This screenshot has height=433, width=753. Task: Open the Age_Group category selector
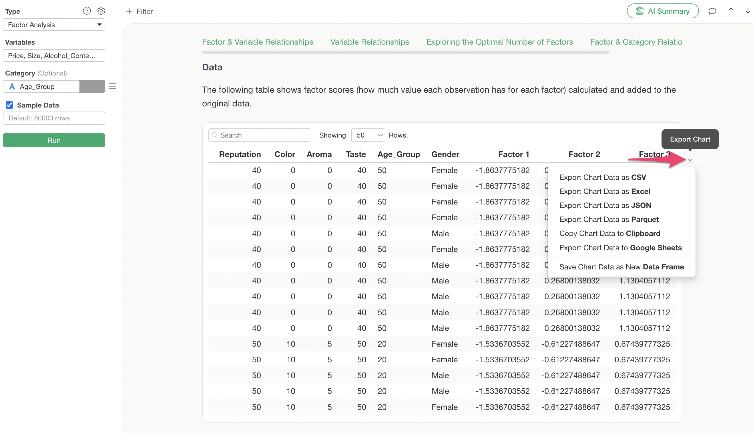[42, 87]
